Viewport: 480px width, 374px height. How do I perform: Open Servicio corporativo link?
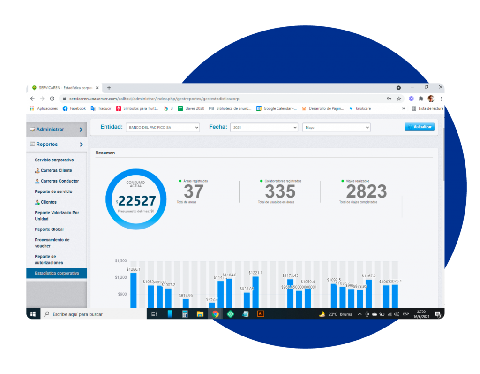click(54, 160)
